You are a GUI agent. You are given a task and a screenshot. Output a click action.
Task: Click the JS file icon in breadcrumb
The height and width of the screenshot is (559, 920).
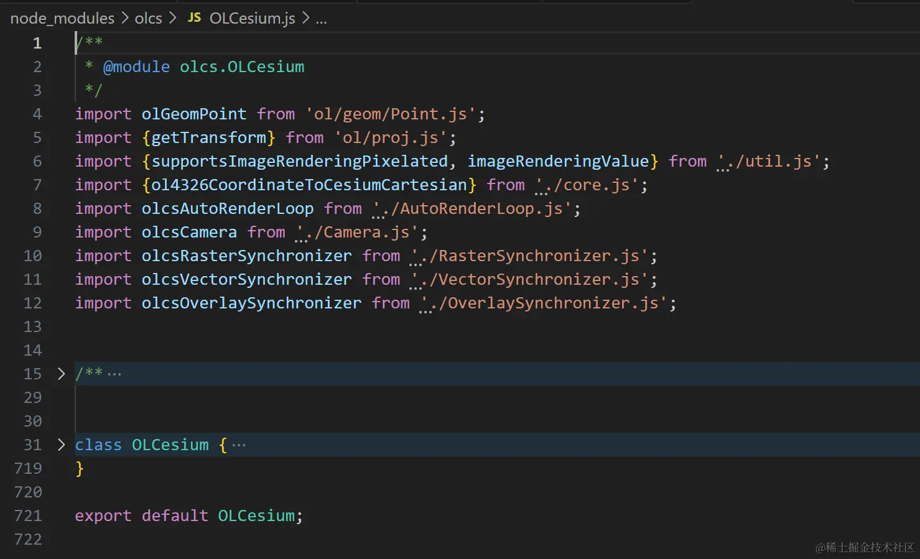(x=194, y=18)
